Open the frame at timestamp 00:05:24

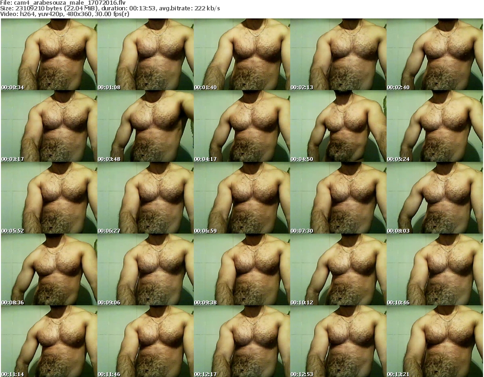coord(435,126)
